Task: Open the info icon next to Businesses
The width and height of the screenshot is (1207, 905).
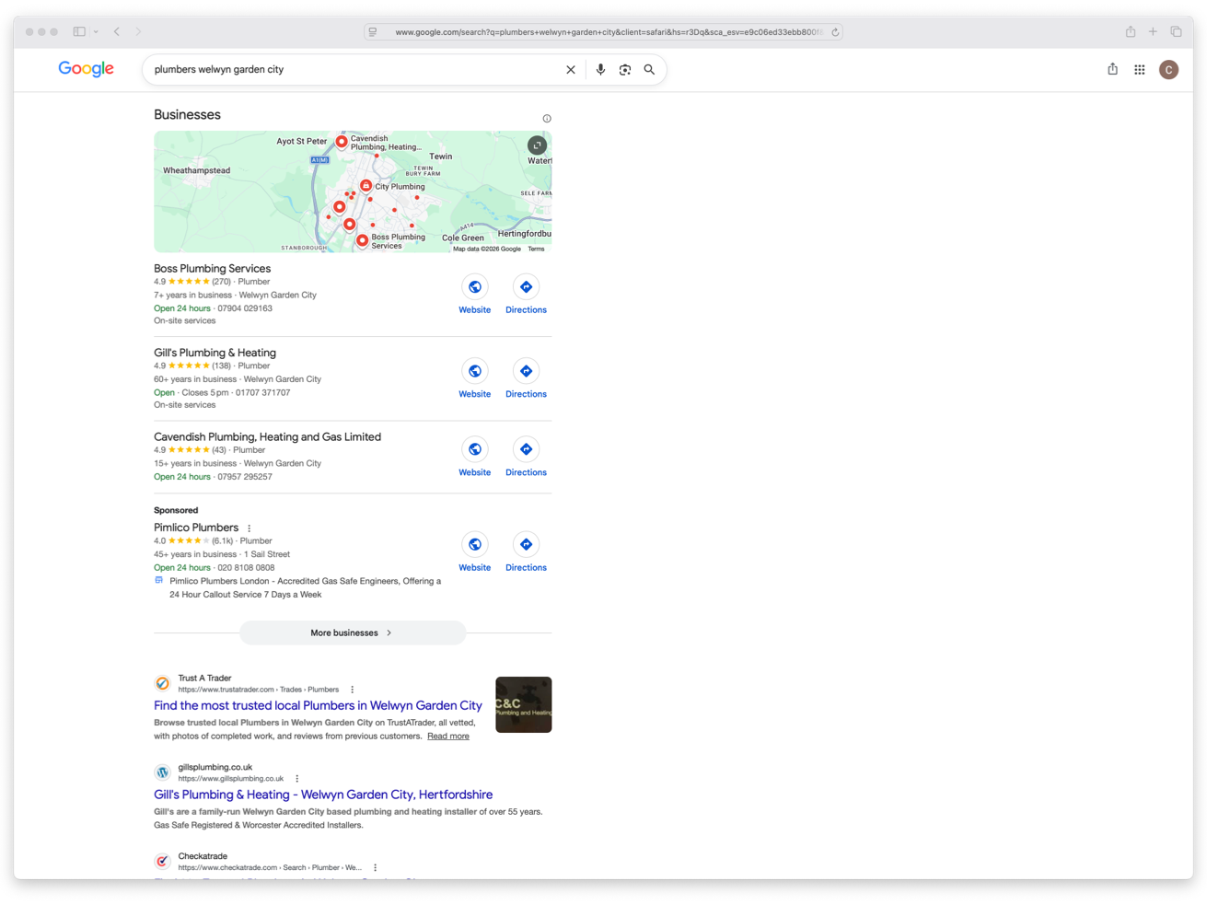Action: click(547, 119)
